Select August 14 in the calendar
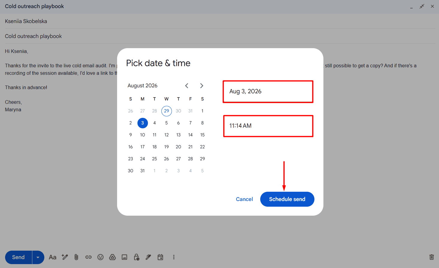This screenshot has height=268, width=439. pyautogui.click(x=190, y=135)
